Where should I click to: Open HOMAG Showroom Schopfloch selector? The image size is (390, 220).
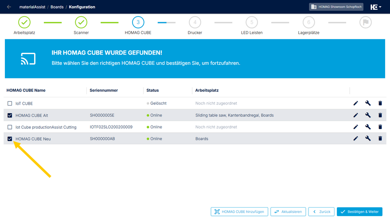pyautogui.click(x=336, y=7)
